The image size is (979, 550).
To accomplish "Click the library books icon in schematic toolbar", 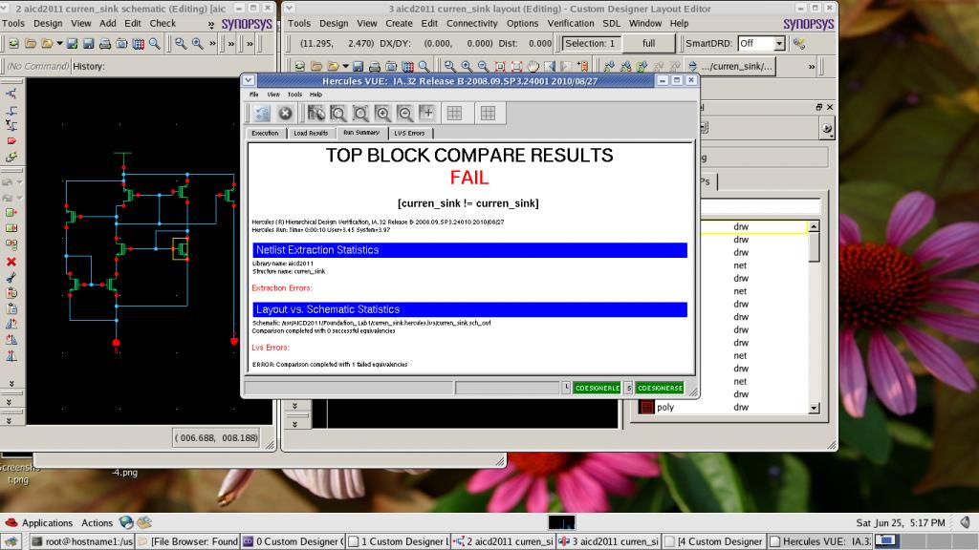I will [138, 43].
